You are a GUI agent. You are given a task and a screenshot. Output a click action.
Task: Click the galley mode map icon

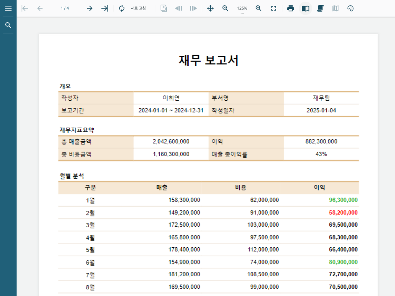[x=335, y=9]
